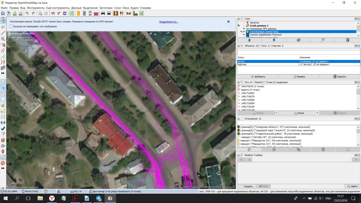Collapse the Слои panel
The height and width of the screenshot is (203, 361).
point(239,19)
